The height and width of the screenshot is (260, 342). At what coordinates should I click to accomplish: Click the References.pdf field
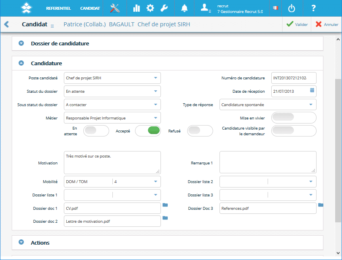tap(268, 208)
